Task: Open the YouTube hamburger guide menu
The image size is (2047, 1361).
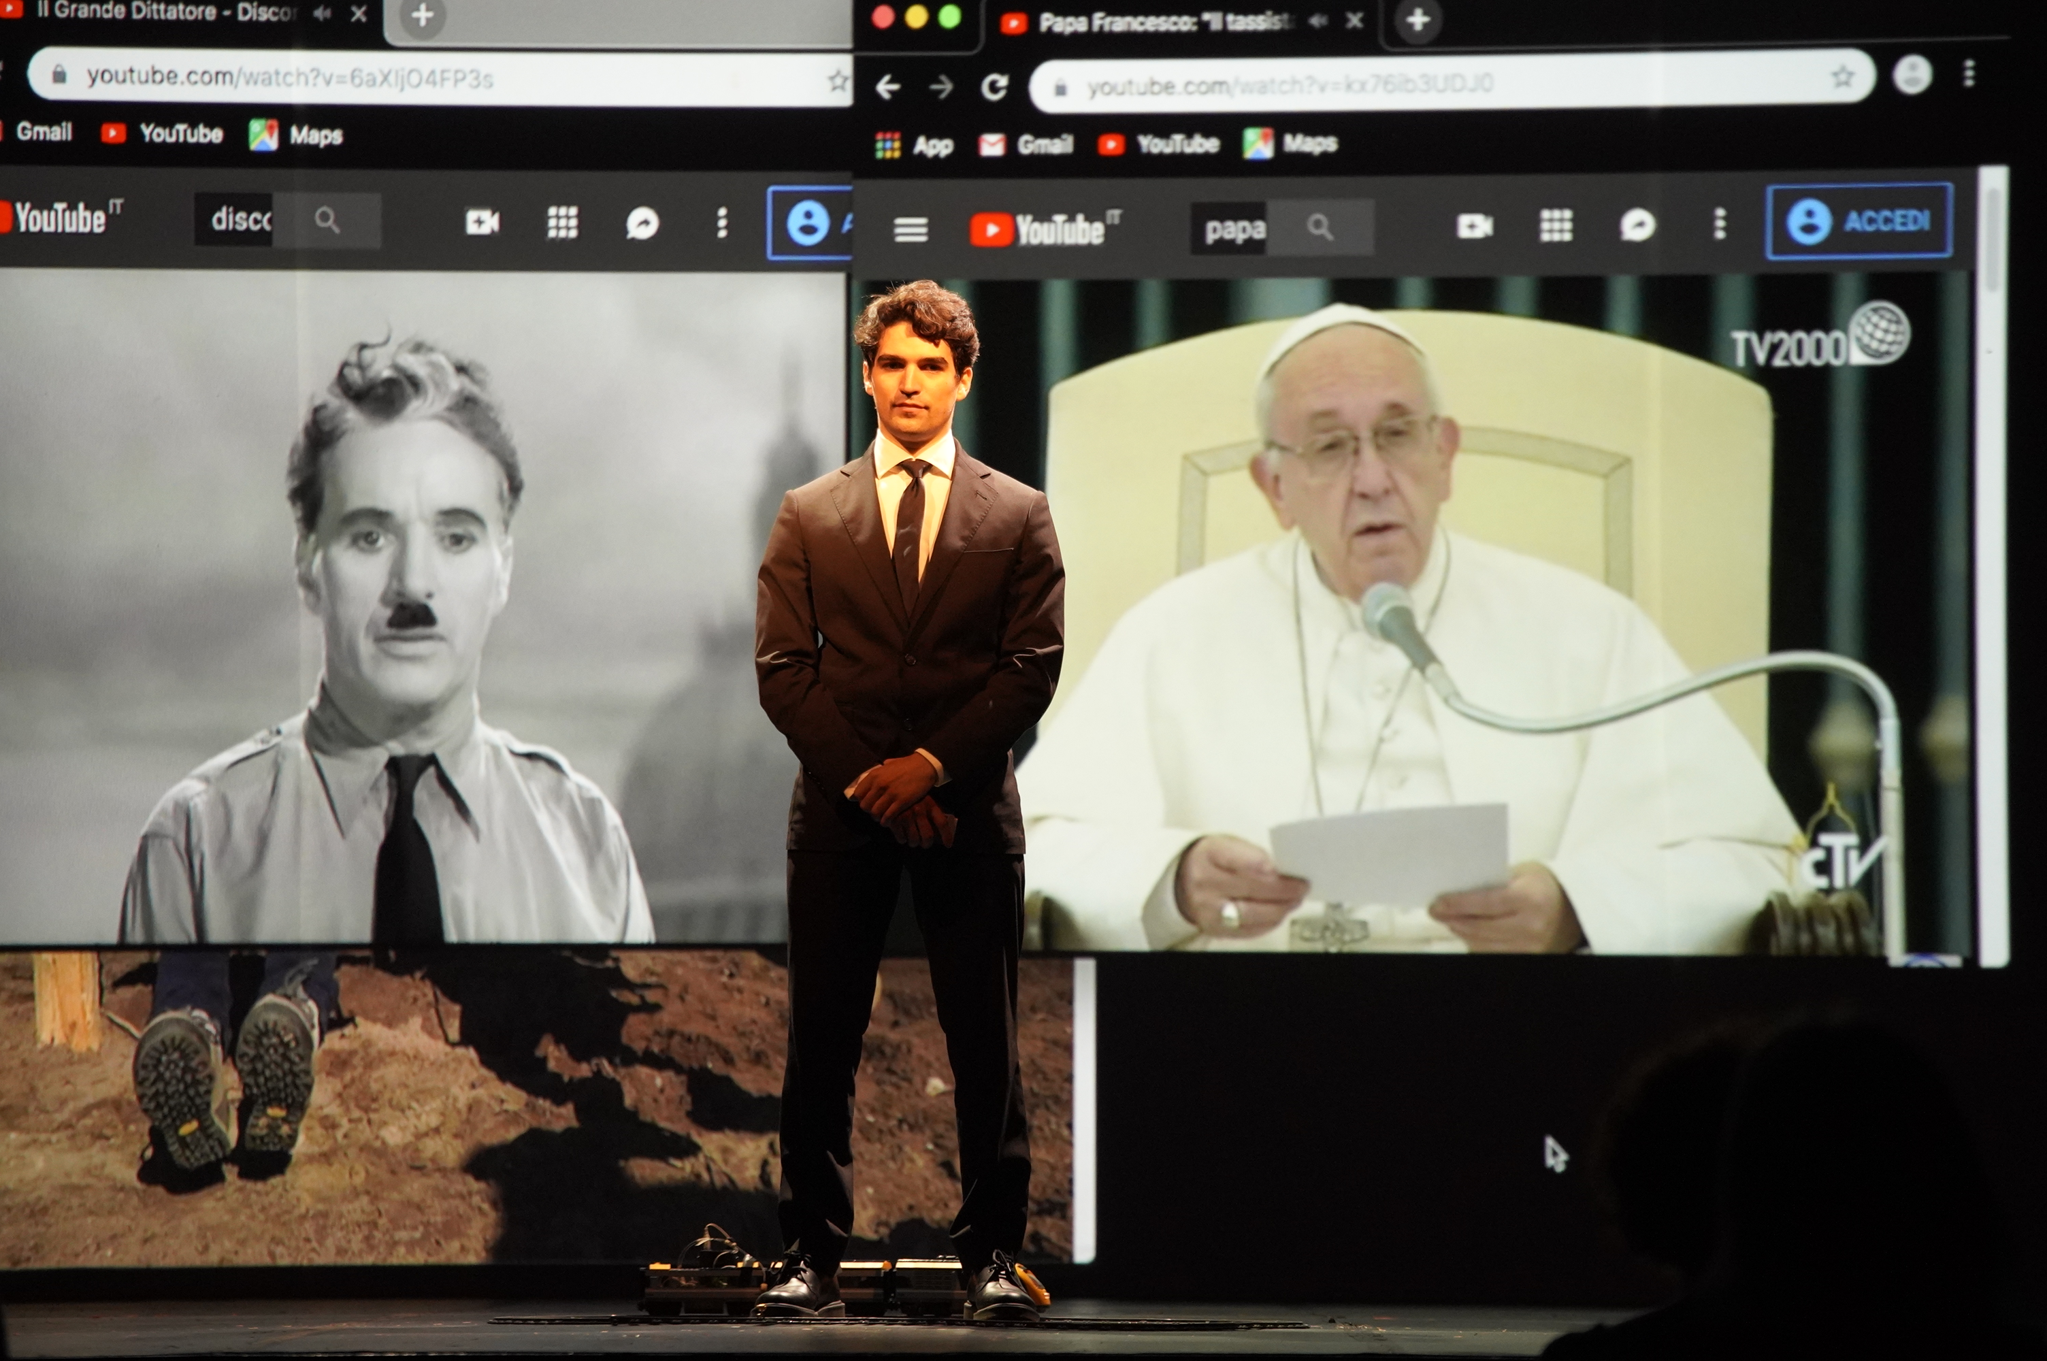Action: pyautogui.click(x=911, y=230)
